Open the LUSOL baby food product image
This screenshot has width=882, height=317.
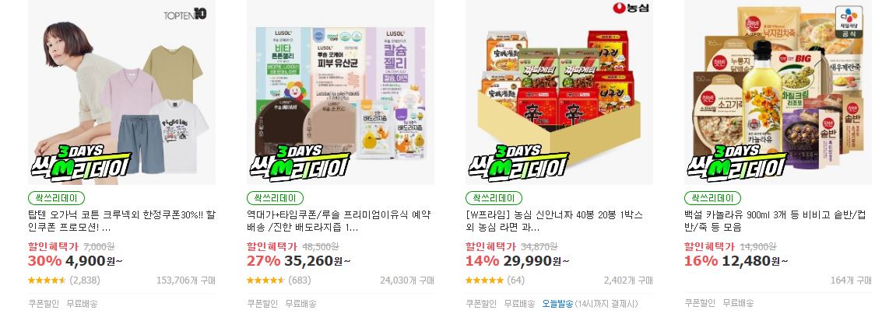coord(340,92)
